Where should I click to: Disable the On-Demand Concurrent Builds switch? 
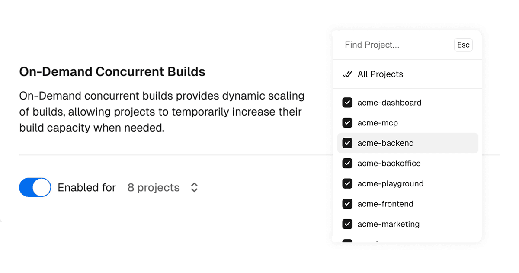click(35, 187)
